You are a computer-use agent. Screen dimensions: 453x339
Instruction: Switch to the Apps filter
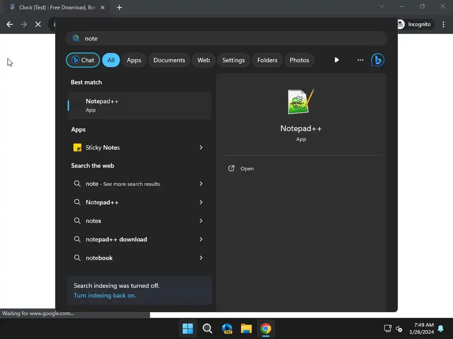coord(134,60)
